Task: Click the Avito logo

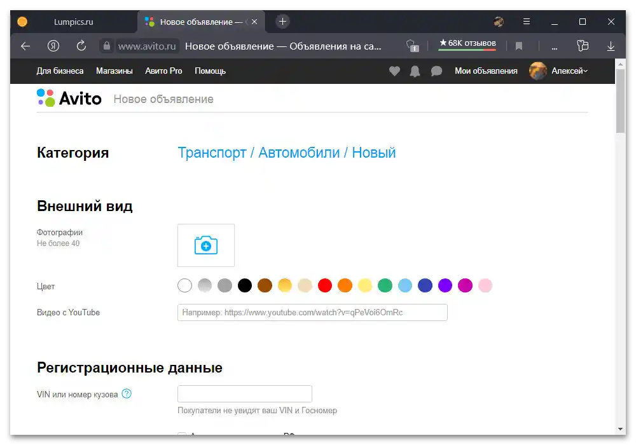Action: pyautogui.click(x=69, y=98)
